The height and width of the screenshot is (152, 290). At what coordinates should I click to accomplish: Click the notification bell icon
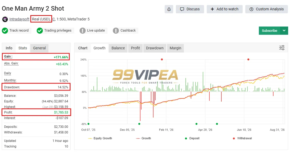pos(169,9)
